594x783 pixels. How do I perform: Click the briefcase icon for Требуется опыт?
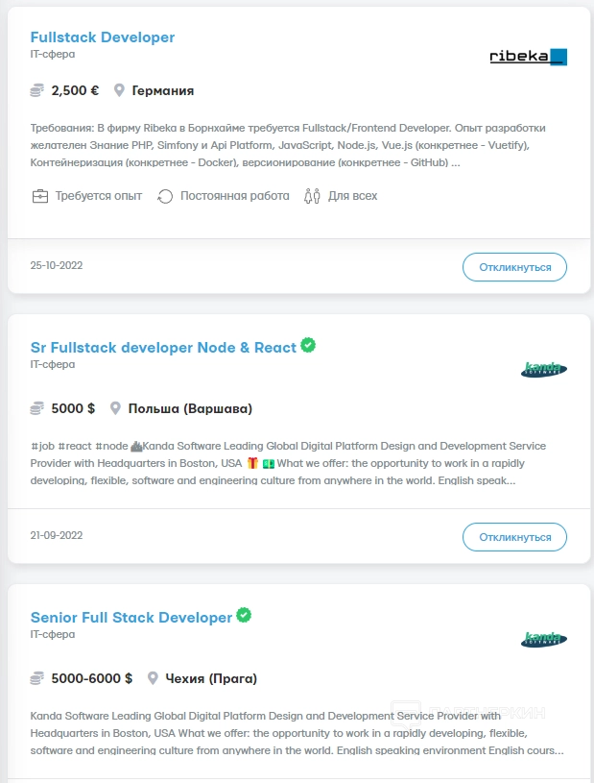40,196
